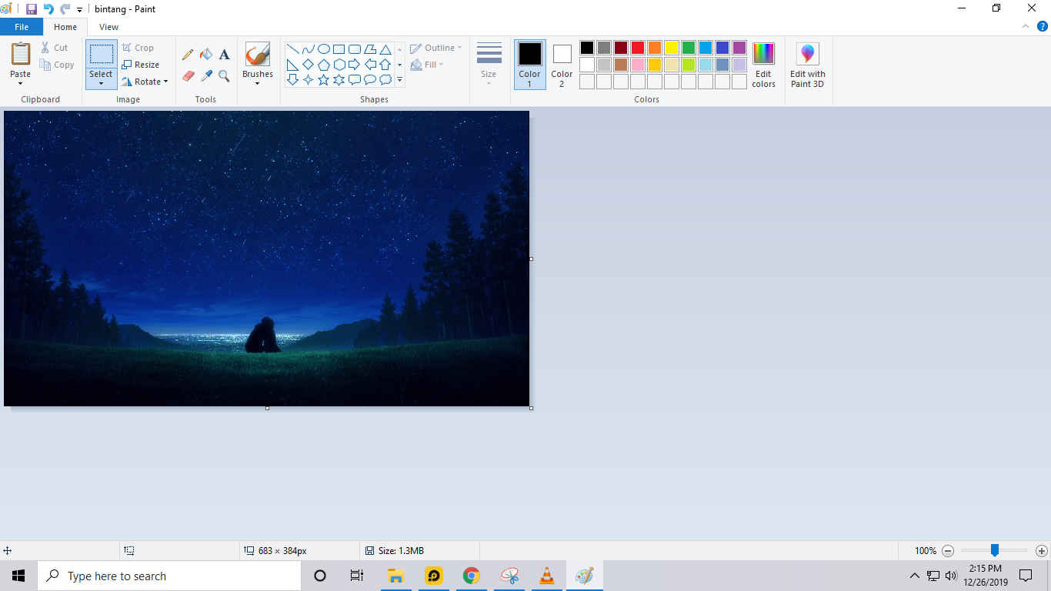1051x591 pixels.
Task: Open the Customize Quick Access Toolbar dropdown
Action: tap(79, 10)
